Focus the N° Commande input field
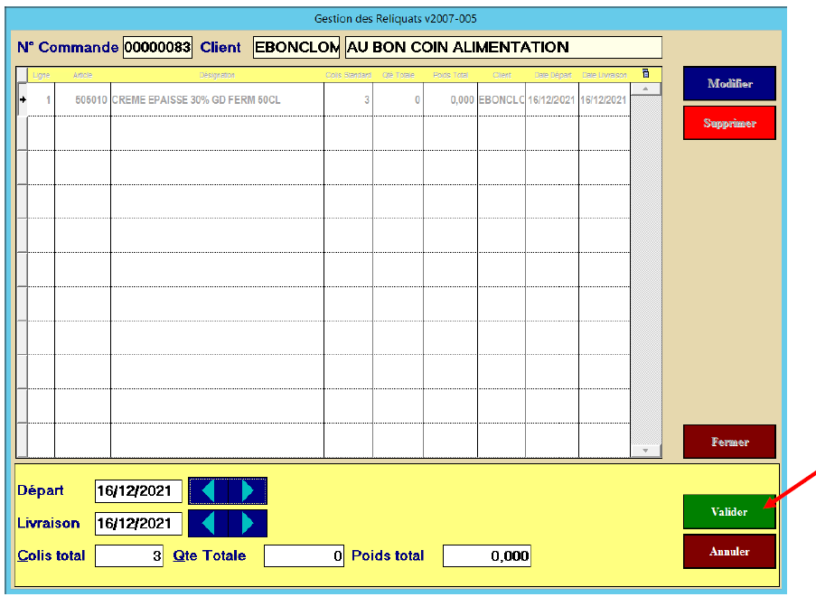816x606 pixels. tap(157, 48)
